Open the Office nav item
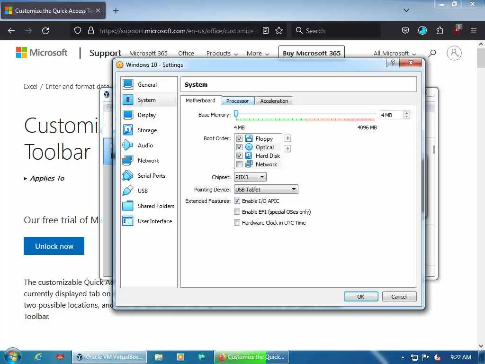Viewport: 485px width, 364px height. (186, 53)
